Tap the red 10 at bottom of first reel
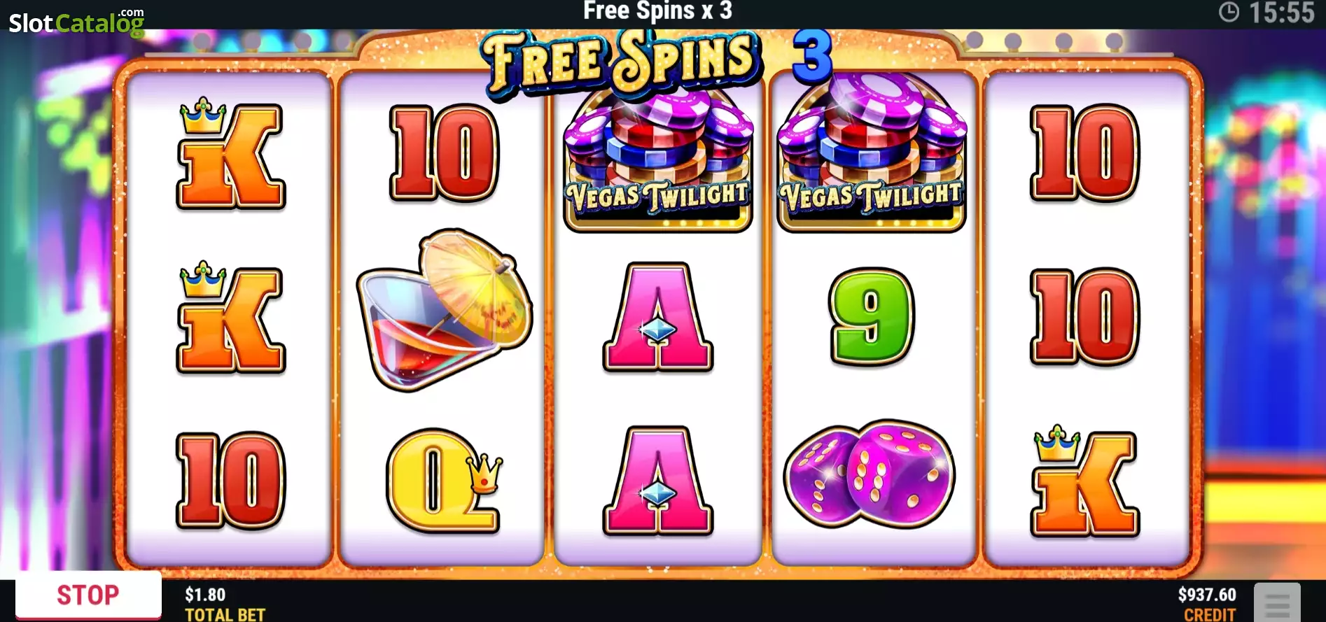This screenshot has width=1326, height=622. click(230, 481)
